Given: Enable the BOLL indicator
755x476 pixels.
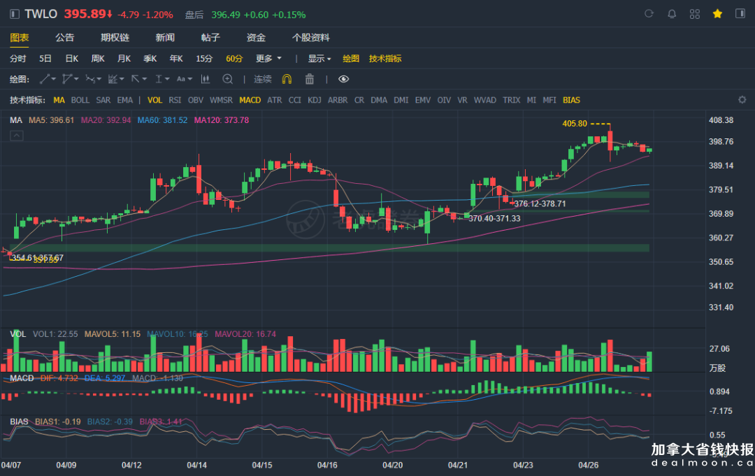Looking at the screenshot, I should 80,100.
